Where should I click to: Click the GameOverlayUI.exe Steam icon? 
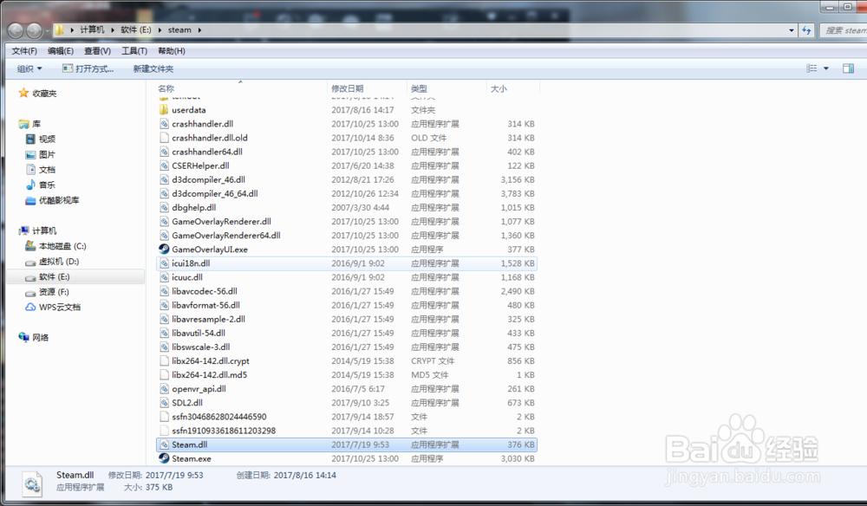pyautogui.click(x=164, y=250)
